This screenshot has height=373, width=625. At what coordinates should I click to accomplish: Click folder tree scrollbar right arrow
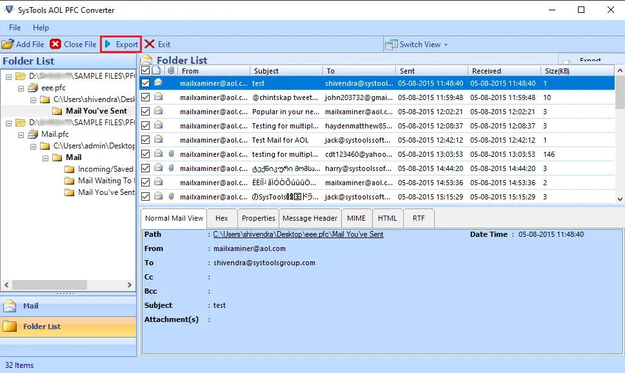tap(129, 285)
